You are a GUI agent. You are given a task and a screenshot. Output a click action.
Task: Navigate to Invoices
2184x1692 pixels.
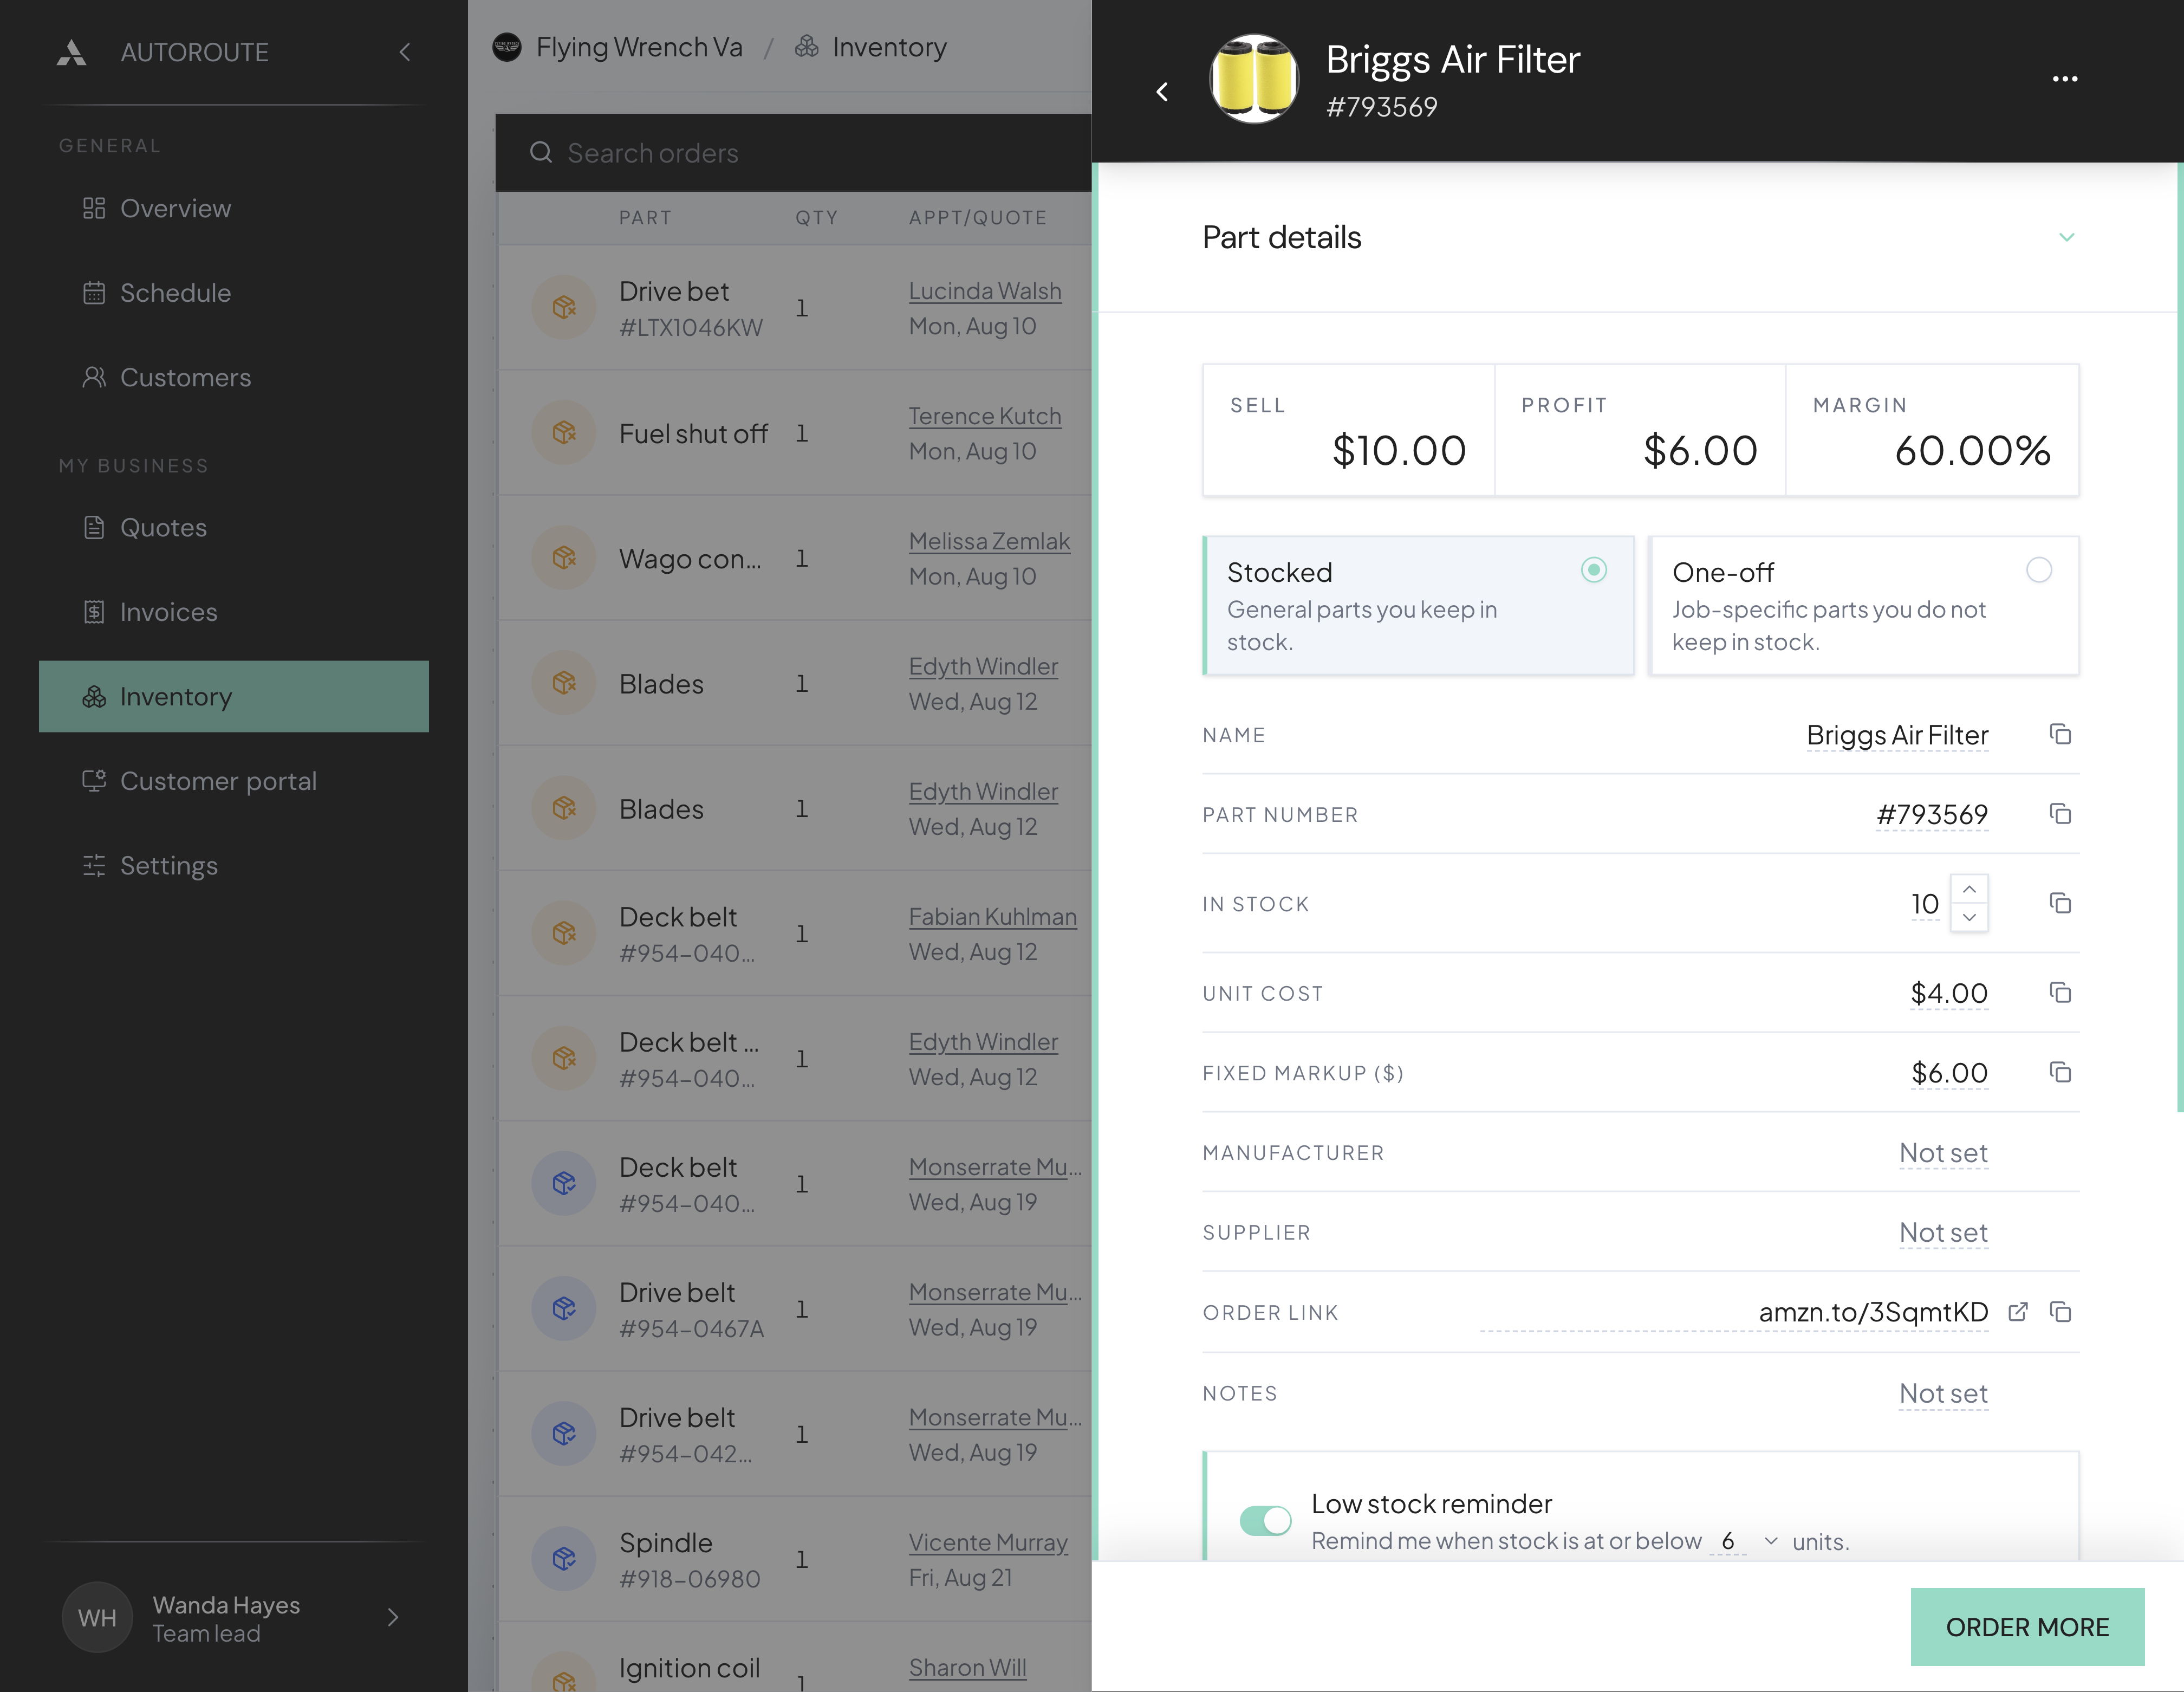(x=234, y=612)
